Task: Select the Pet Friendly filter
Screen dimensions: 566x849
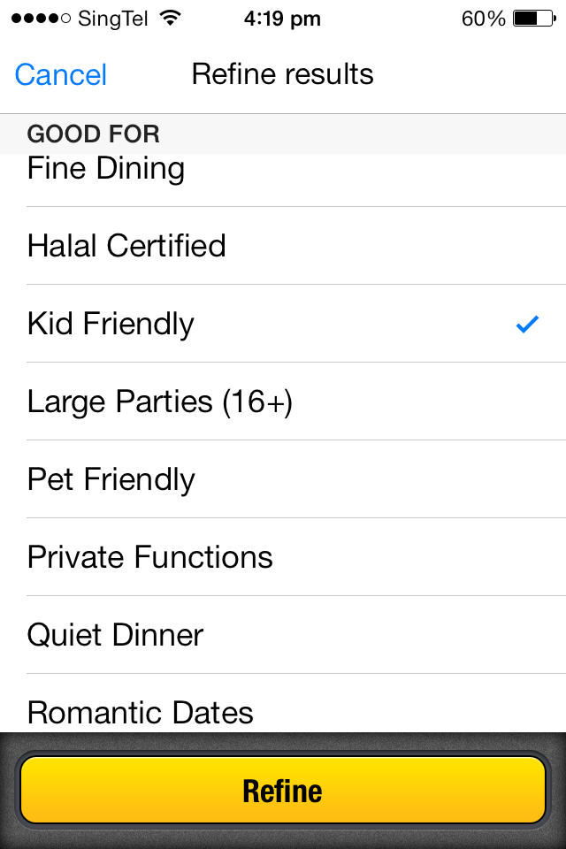Action: click(283, 479)
